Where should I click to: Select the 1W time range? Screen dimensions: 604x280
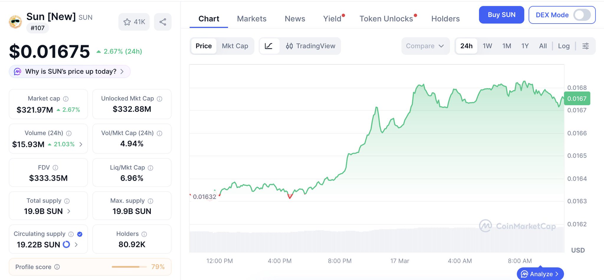[x=487, y=46]
